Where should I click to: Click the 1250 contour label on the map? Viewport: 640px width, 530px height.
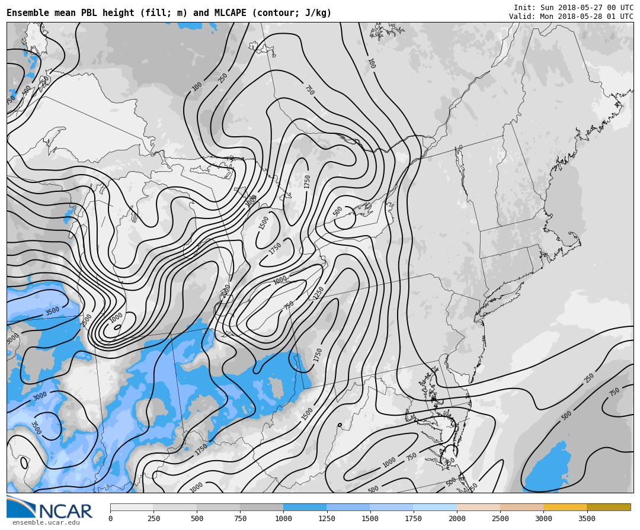318,293
